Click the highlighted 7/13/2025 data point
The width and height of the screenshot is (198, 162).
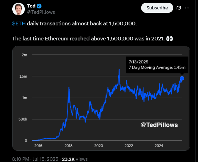point(182,78)
